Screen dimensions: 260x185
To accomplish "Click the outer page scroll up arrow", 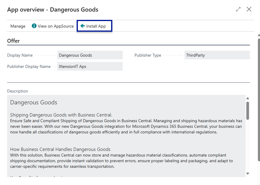I will tap(259, 34).
